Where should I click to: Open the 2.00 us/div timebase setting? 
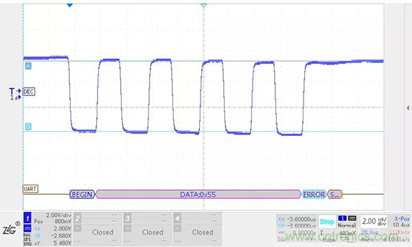(374, 222)
